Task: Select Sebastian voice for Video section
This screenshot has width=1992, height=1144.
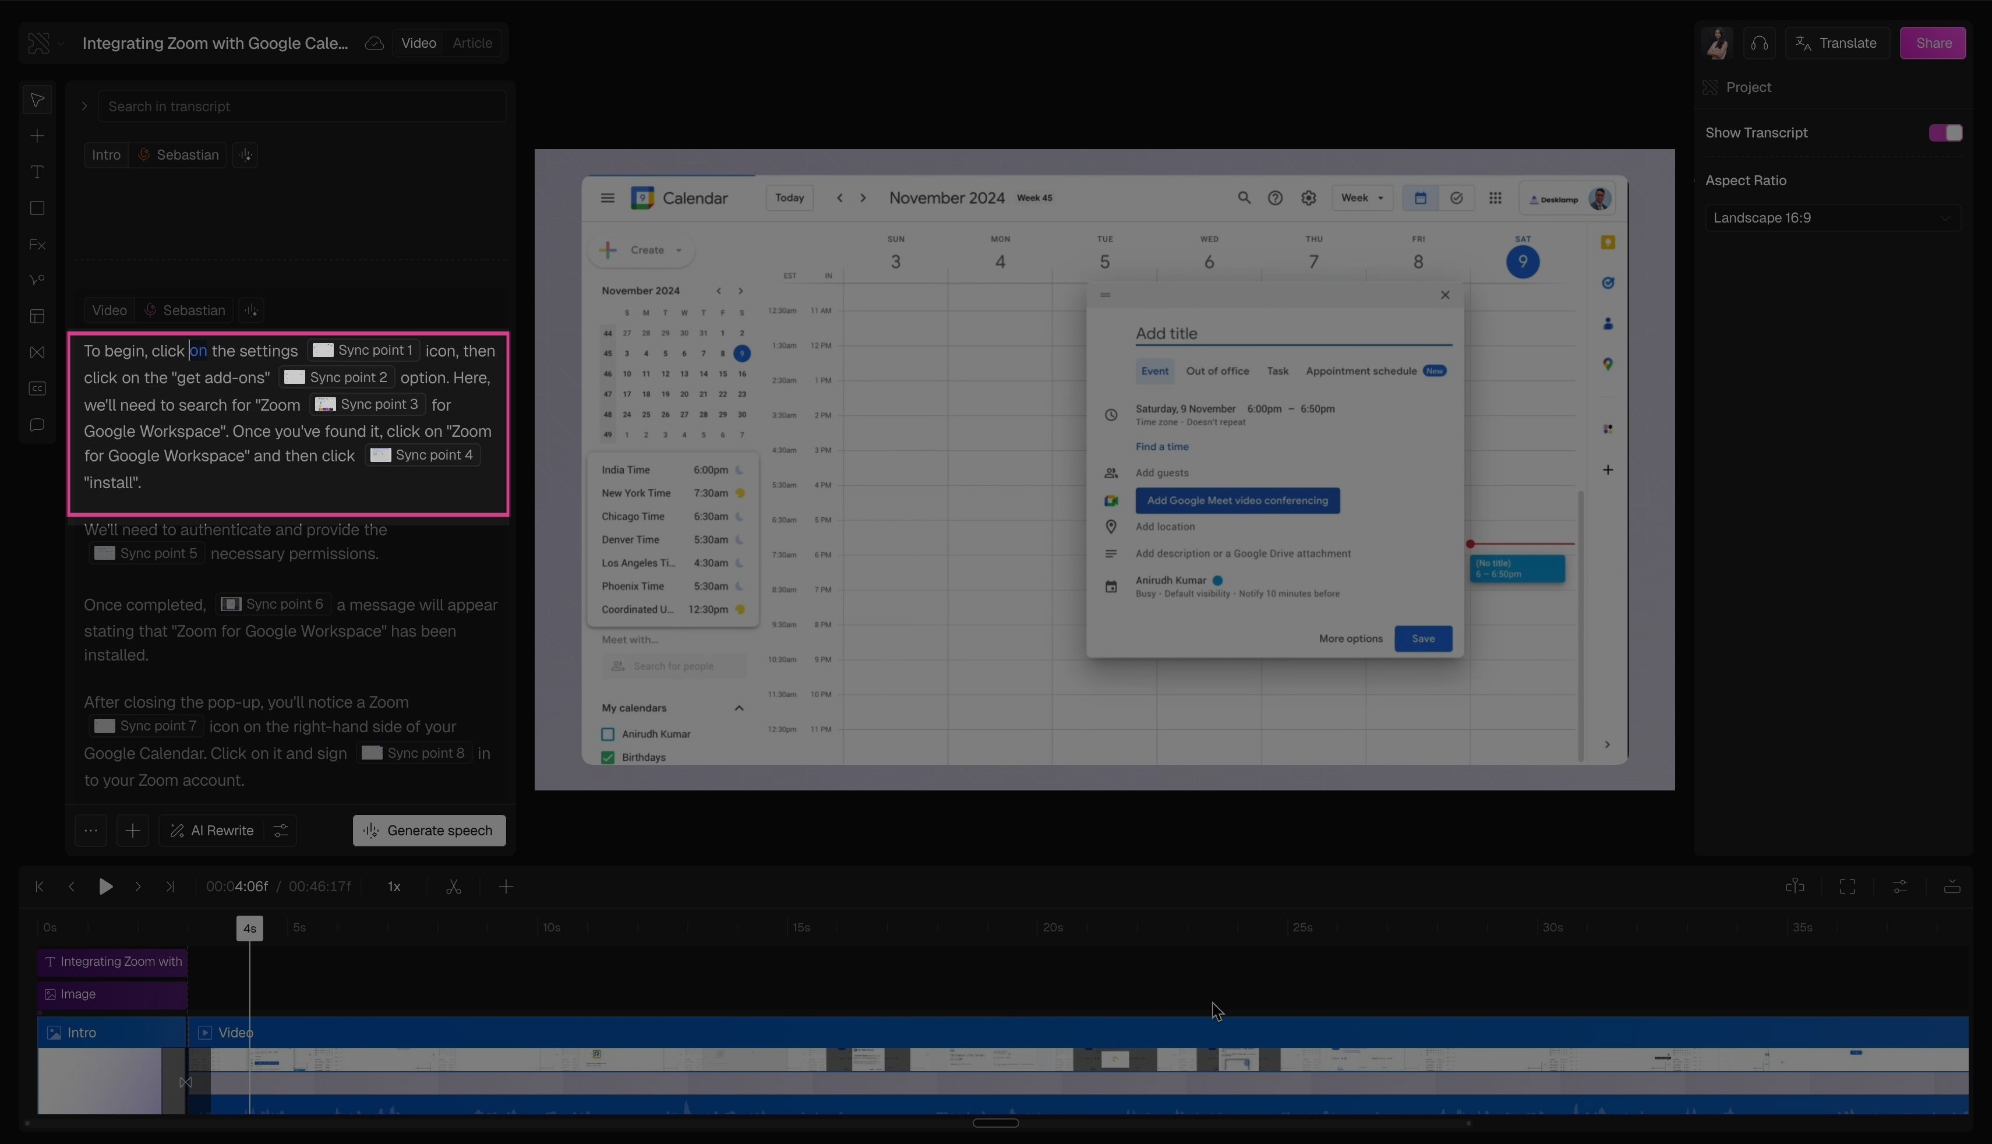Action: (x=185, y=310)
